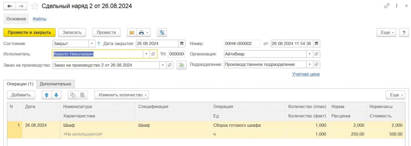
Task: Select Сборка готового шкафа operation cell
Action: click(248, 125)
